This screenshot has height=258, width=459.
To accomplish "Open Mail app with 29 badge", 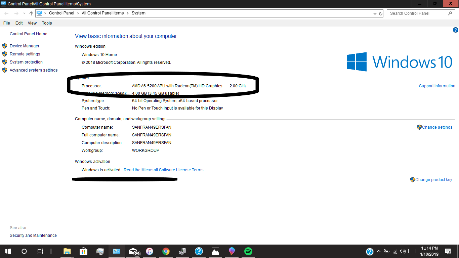I will click(134, 251).
